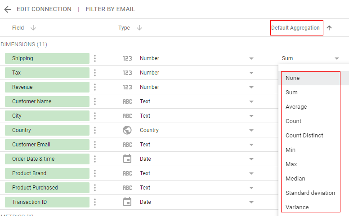Click the ABC text icon for Customer Name
Screen dimensions: 349x216
127,101
